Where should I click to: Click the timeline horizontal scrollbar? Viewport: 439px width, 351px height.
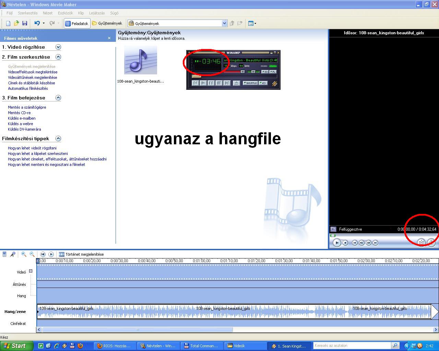tap(137, 330)
